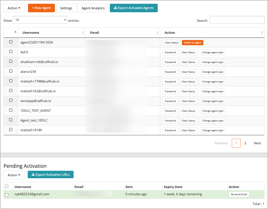Sort by the Email column arrow

(x=157, y=32)
